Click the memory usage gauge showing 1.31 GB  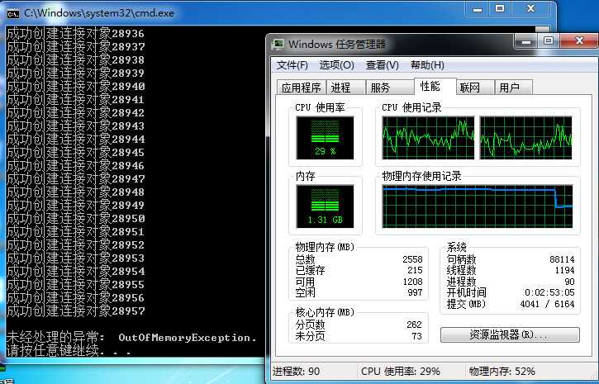tap(325, 206)
